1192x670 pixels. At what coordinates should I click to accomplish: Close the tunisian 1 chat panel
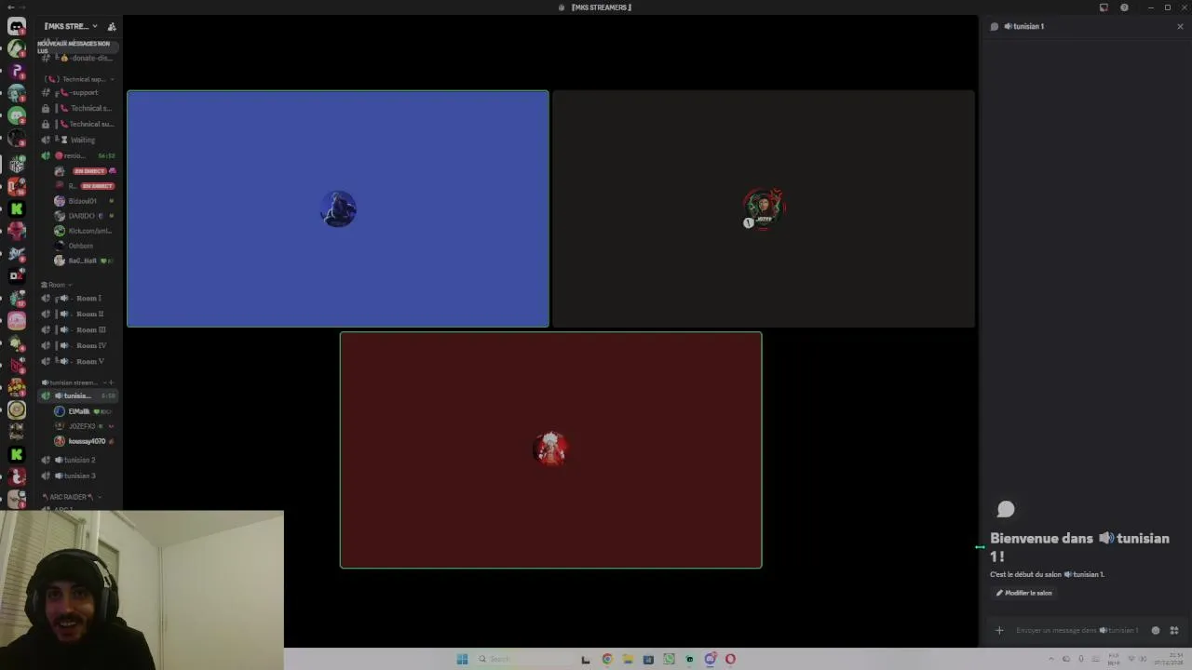[1180, 26]
